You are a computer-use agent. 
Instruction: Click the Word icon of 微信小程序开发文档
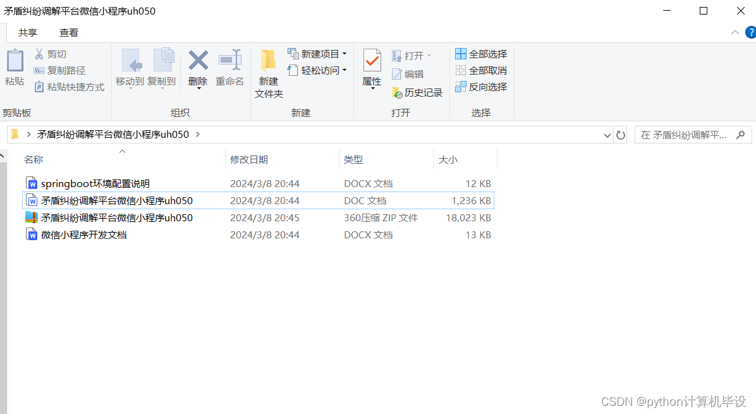pos(32,234)
